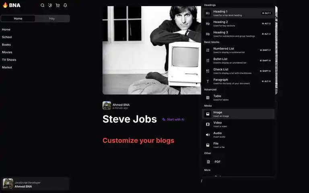Image resolution: width=309 pixels, height=193 pixels.
Task: Select Heading 3 menu label
Action: [220, 33]
